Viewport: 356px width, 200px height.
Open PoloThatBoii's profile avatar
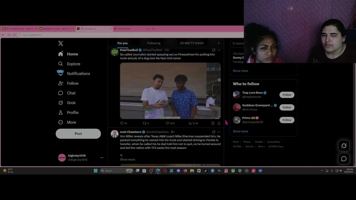[x=115, y=52]
